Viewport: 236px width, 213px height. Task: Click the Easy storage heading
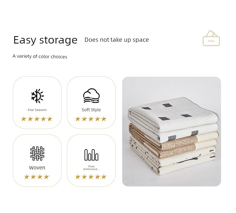(x=45, y=40)
